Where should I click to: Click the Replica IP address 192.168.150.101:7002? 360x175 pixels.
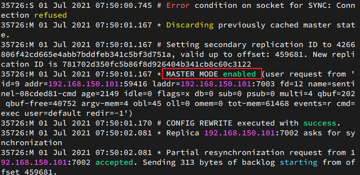251,133
